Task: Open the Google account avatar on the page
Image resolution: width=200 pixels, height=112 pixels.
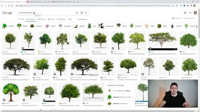Action: coord(195,13)
